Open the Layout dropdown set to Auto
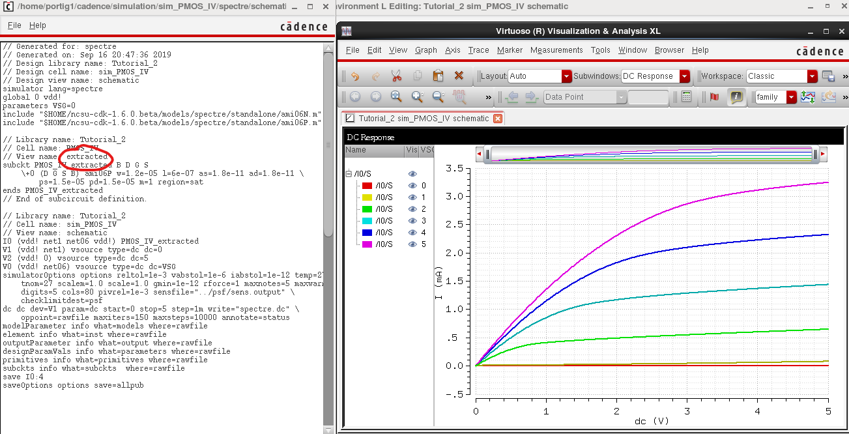 (x=566, y=76)
